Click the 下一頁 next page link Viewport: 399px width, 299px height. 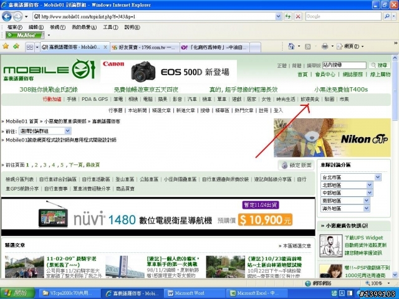75,165
